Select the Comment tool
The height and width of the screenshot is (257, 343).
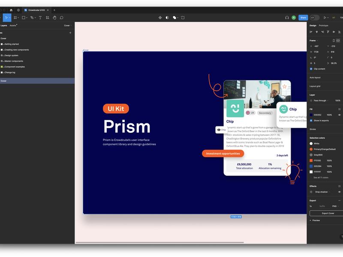click(62, 18)
